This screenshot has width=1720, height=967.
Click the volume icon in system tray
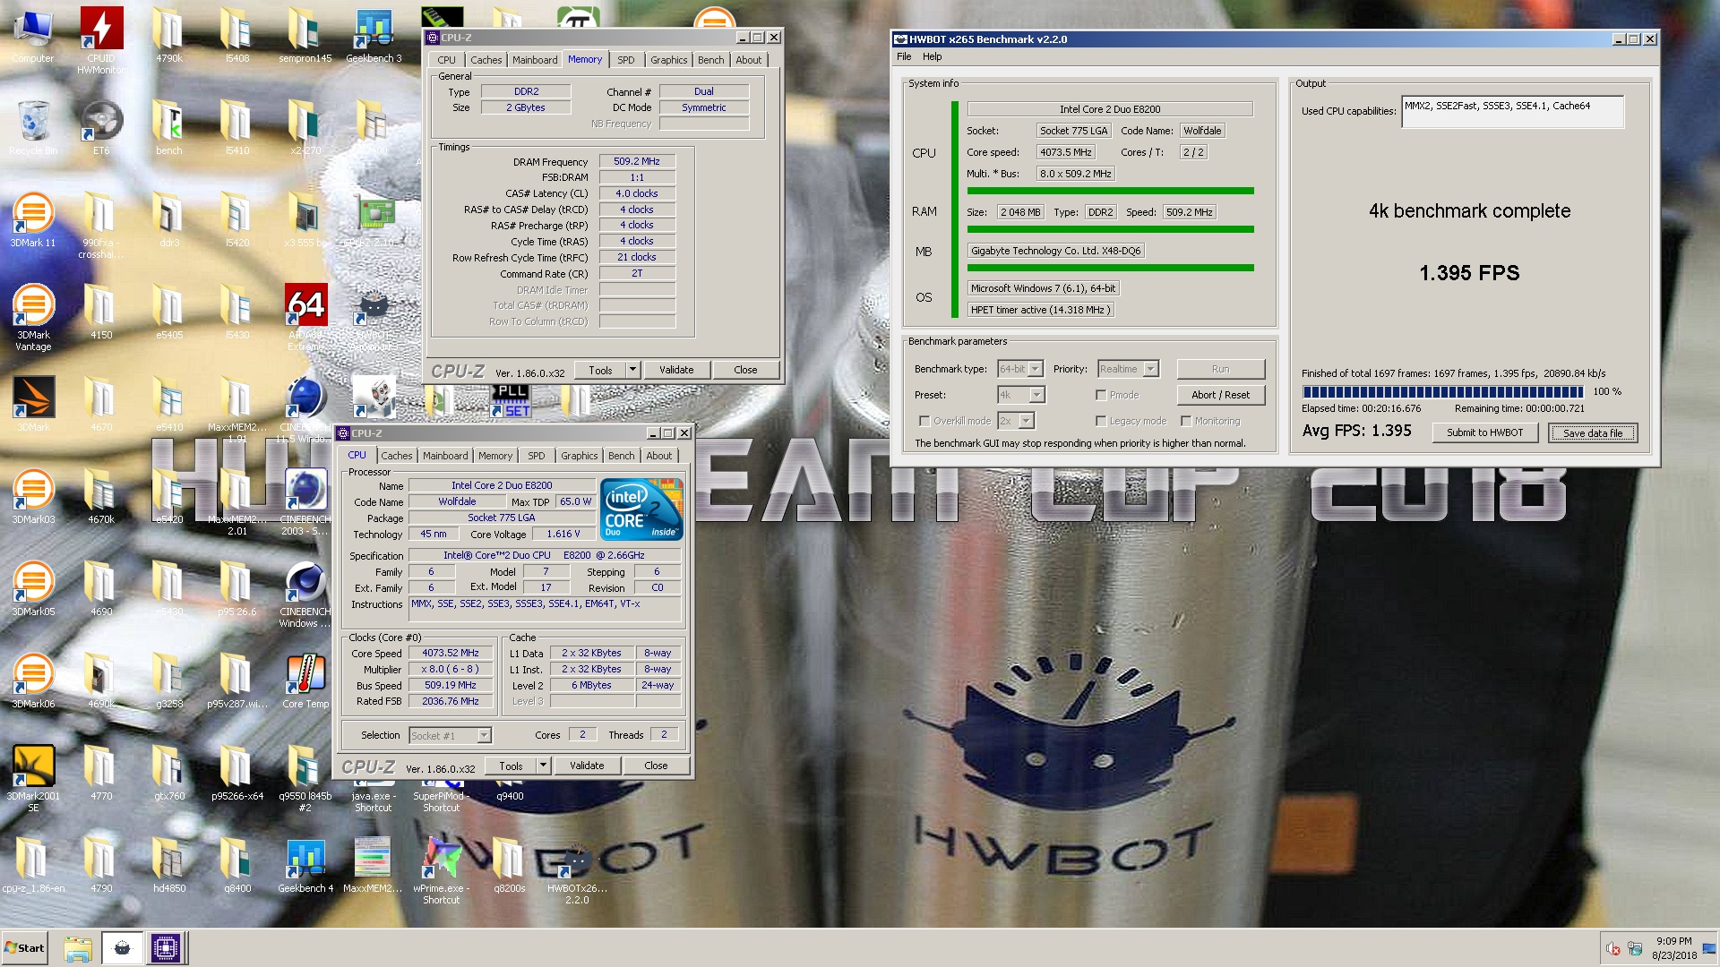(1612, 949)
